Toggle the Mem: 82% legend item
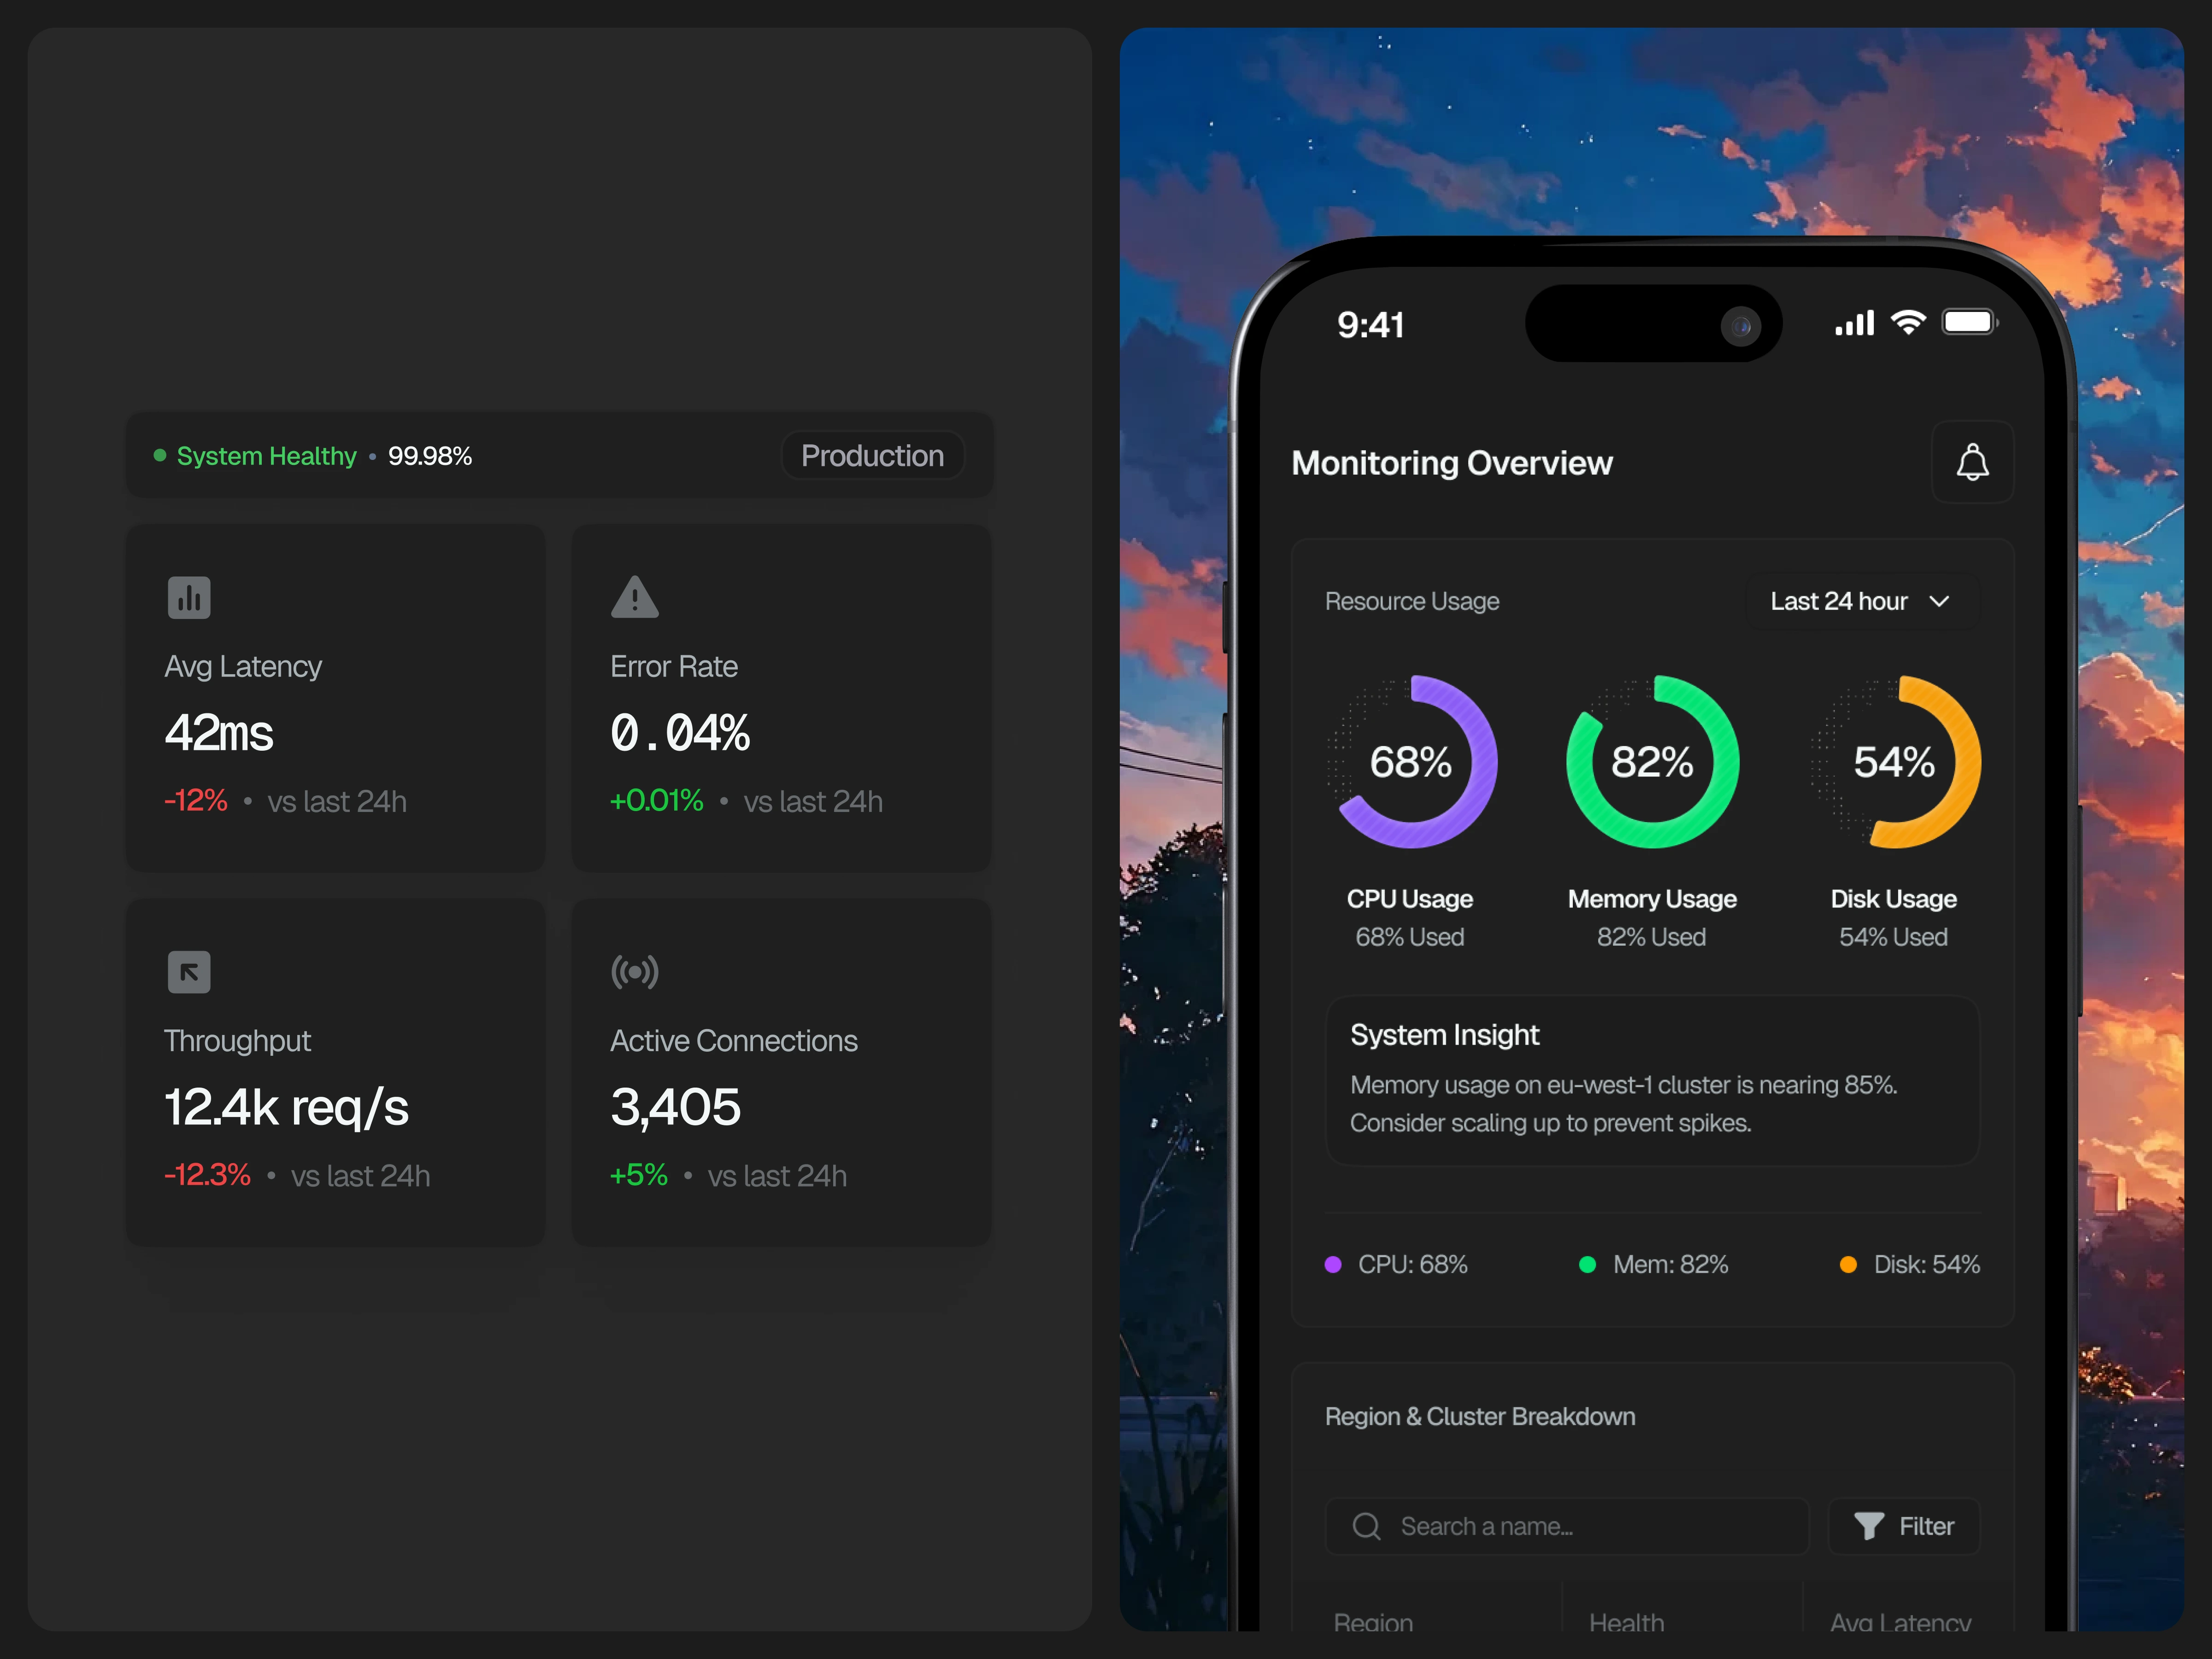The height and width of the screenshot is (1659, 2212). click(1654, 1264)
